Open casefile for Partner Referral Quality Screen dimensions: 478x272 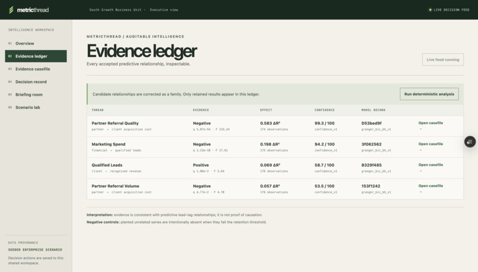pos(431,123)
